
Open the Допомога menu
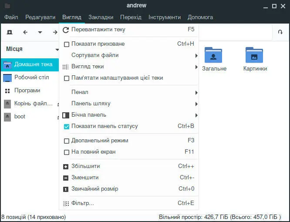click(200, 17)
